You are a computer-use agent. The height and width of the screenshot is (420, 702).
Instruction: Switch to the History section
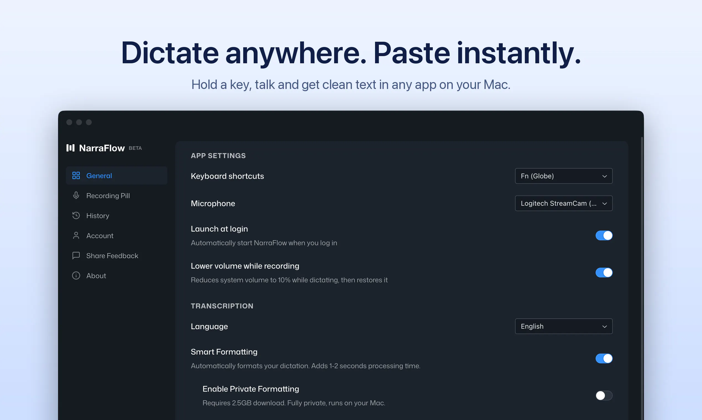[x=98, y=216]
